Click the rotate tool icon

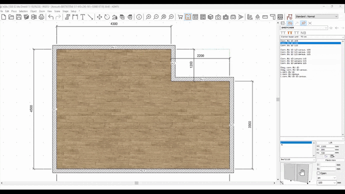107,17
